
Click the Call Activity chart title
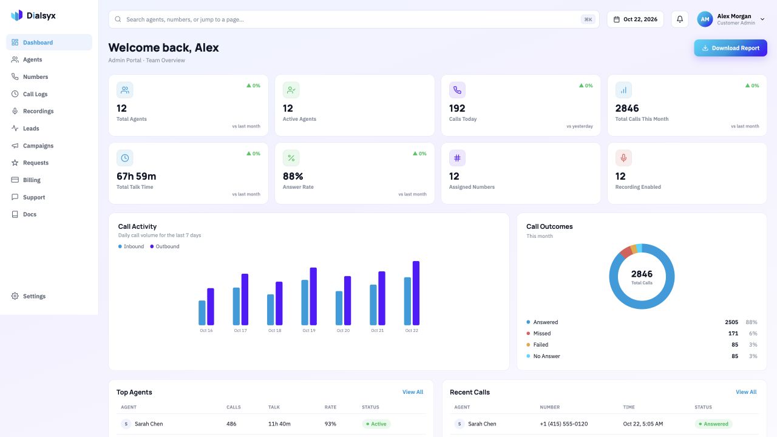point(137,226)
